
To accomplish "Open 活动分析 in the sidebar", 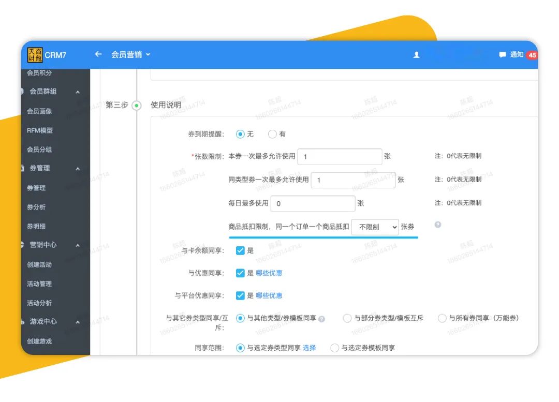I will click(39, 303).
